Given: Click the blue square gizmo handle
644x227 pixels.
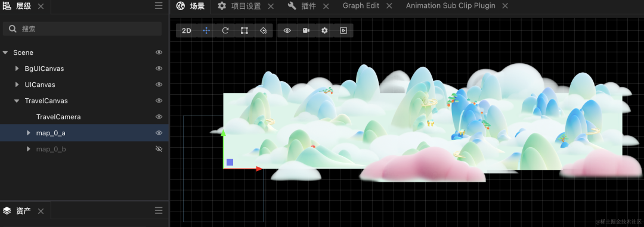Looking at the screenshot, I should pyautogui.click(x=230, y=162).
